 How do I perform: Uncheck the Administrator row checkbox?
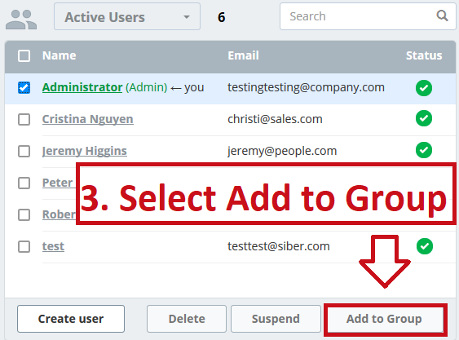[x=24, y=87]
